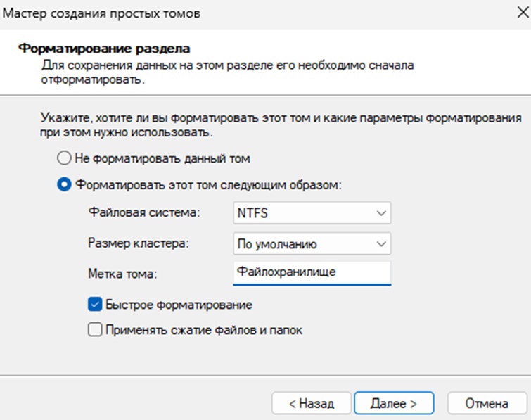Continue with the 'Далее >' button
The width and height of the screenshot is (531, 420).
click(x=394, y=403)
